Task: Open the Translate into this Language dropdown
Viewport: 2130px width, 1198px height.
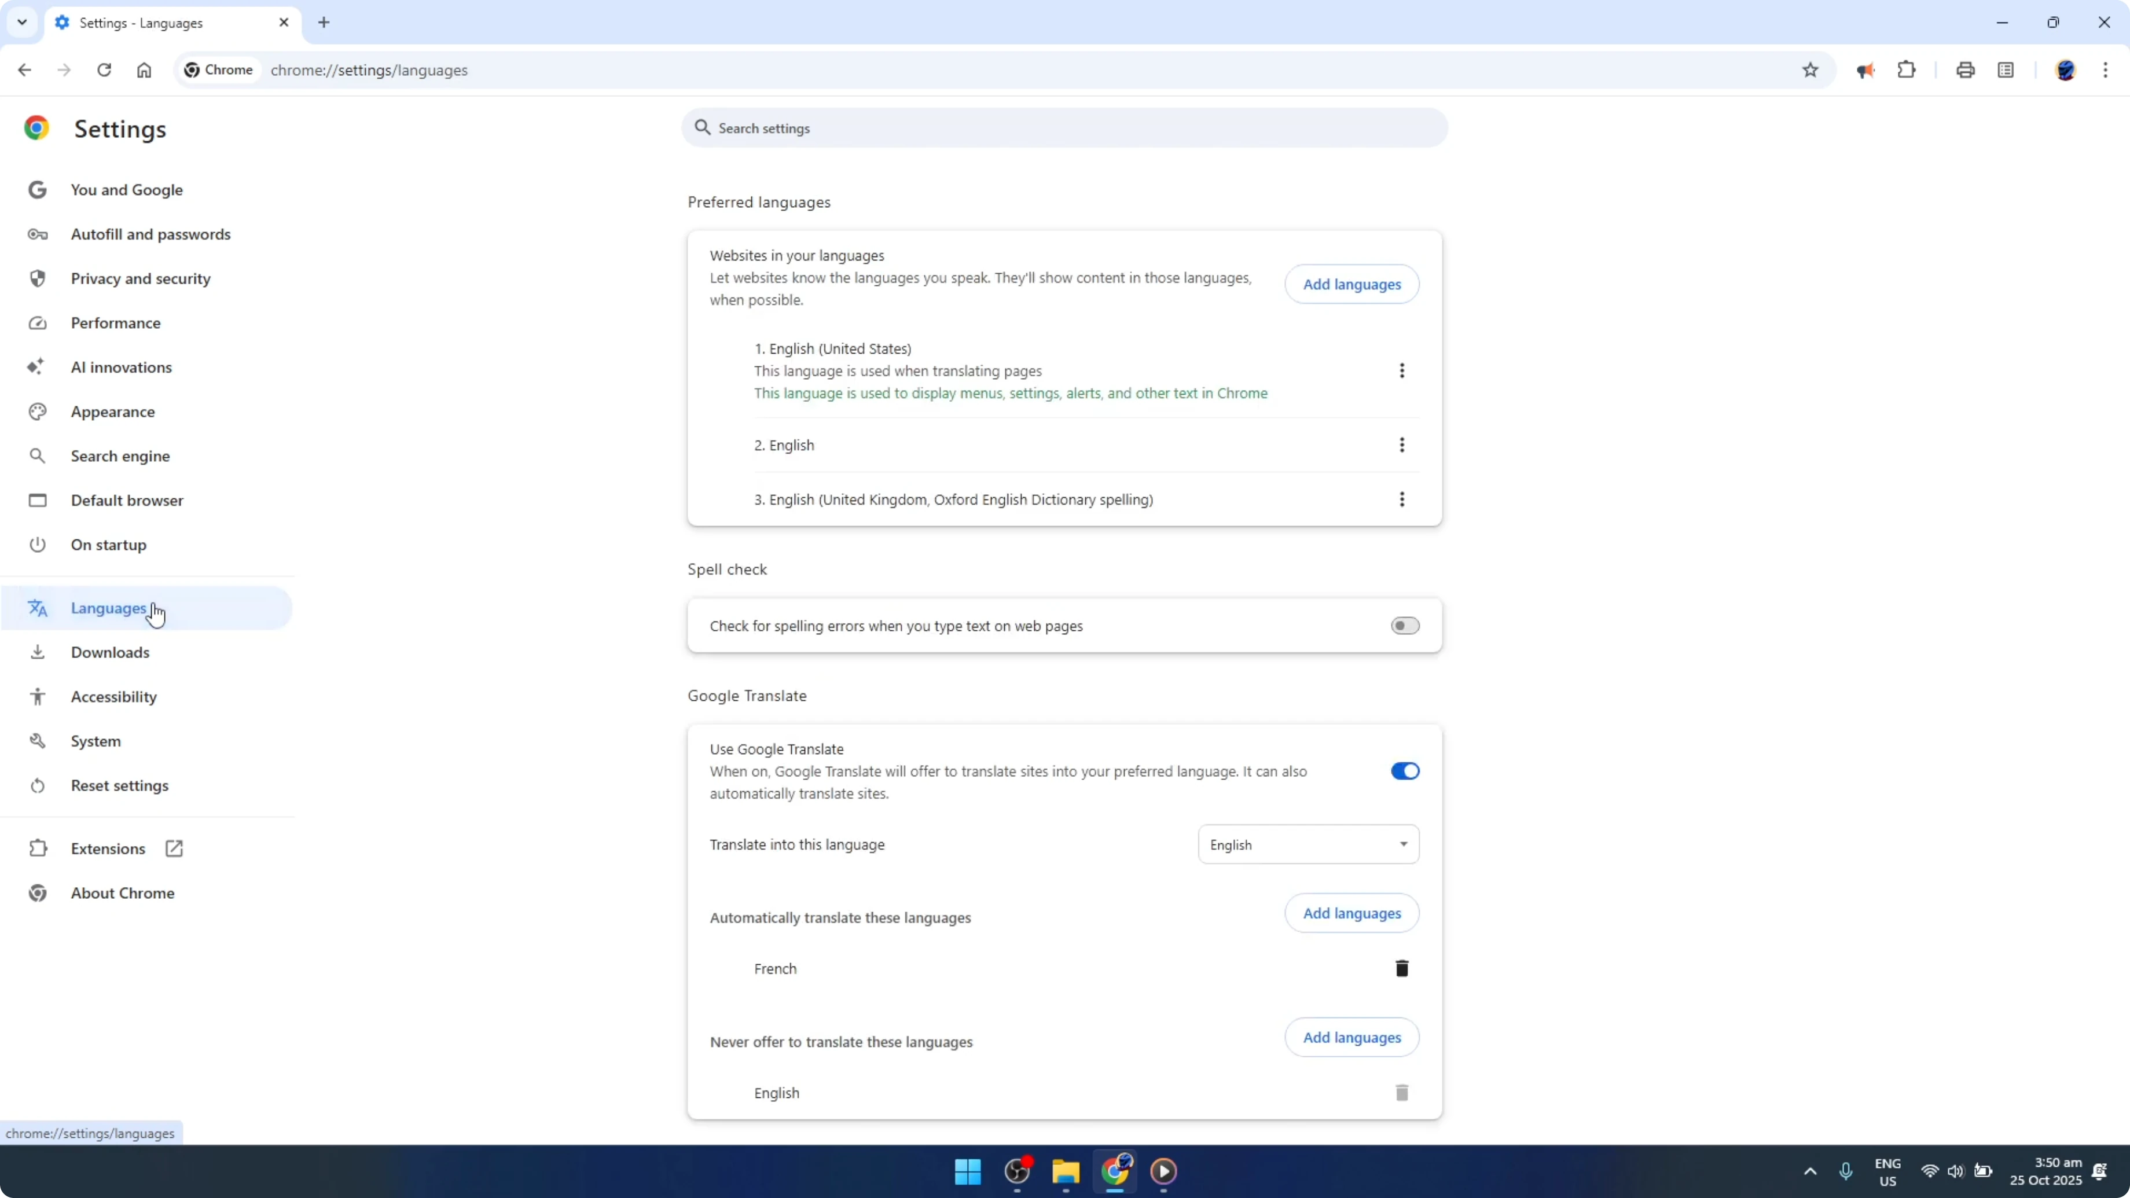Action: point(1308,843)
